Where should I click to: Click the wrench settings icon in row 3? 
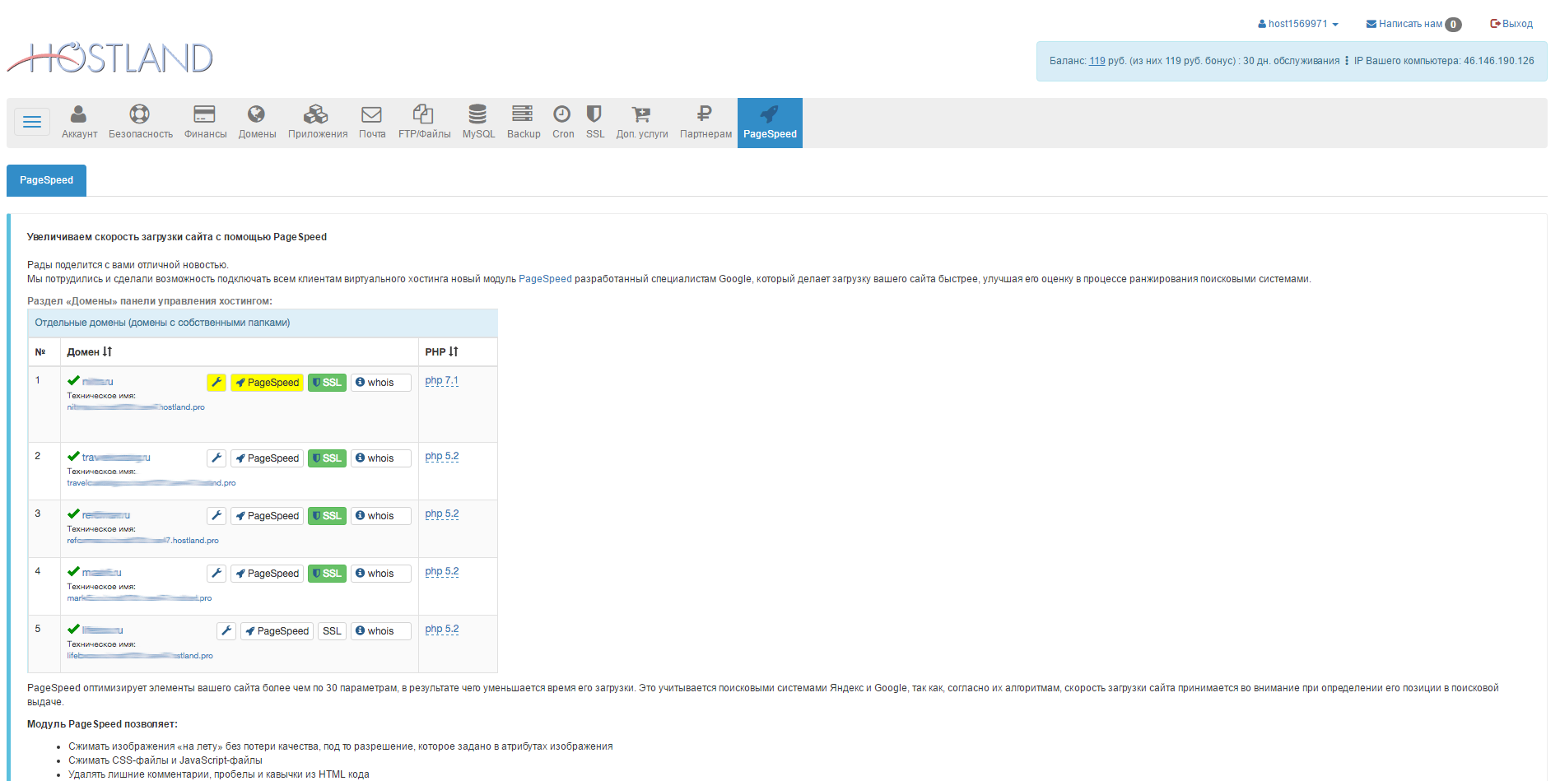217,516
